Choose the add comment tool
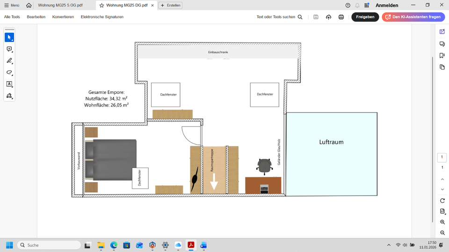 pyautogui.click(x=9, y=49)
